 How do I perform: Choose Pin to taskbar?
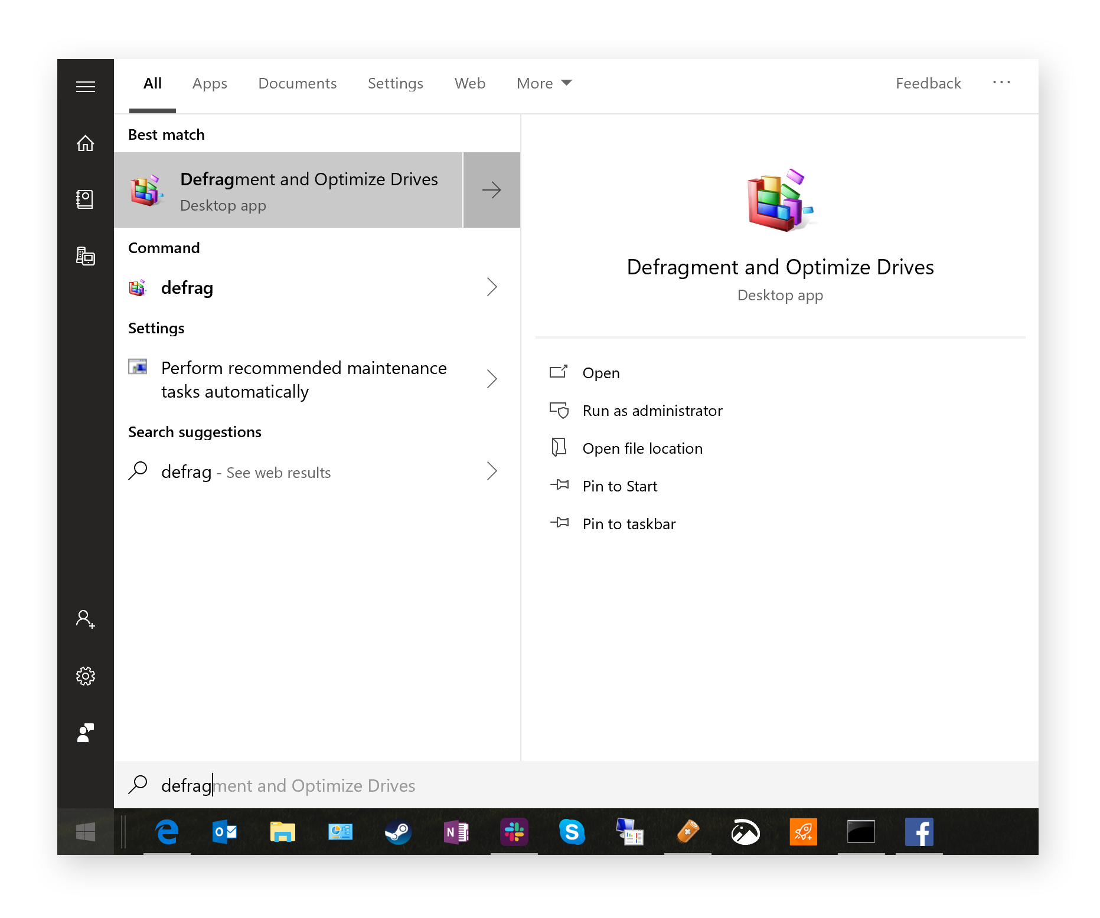coord(629,524)
